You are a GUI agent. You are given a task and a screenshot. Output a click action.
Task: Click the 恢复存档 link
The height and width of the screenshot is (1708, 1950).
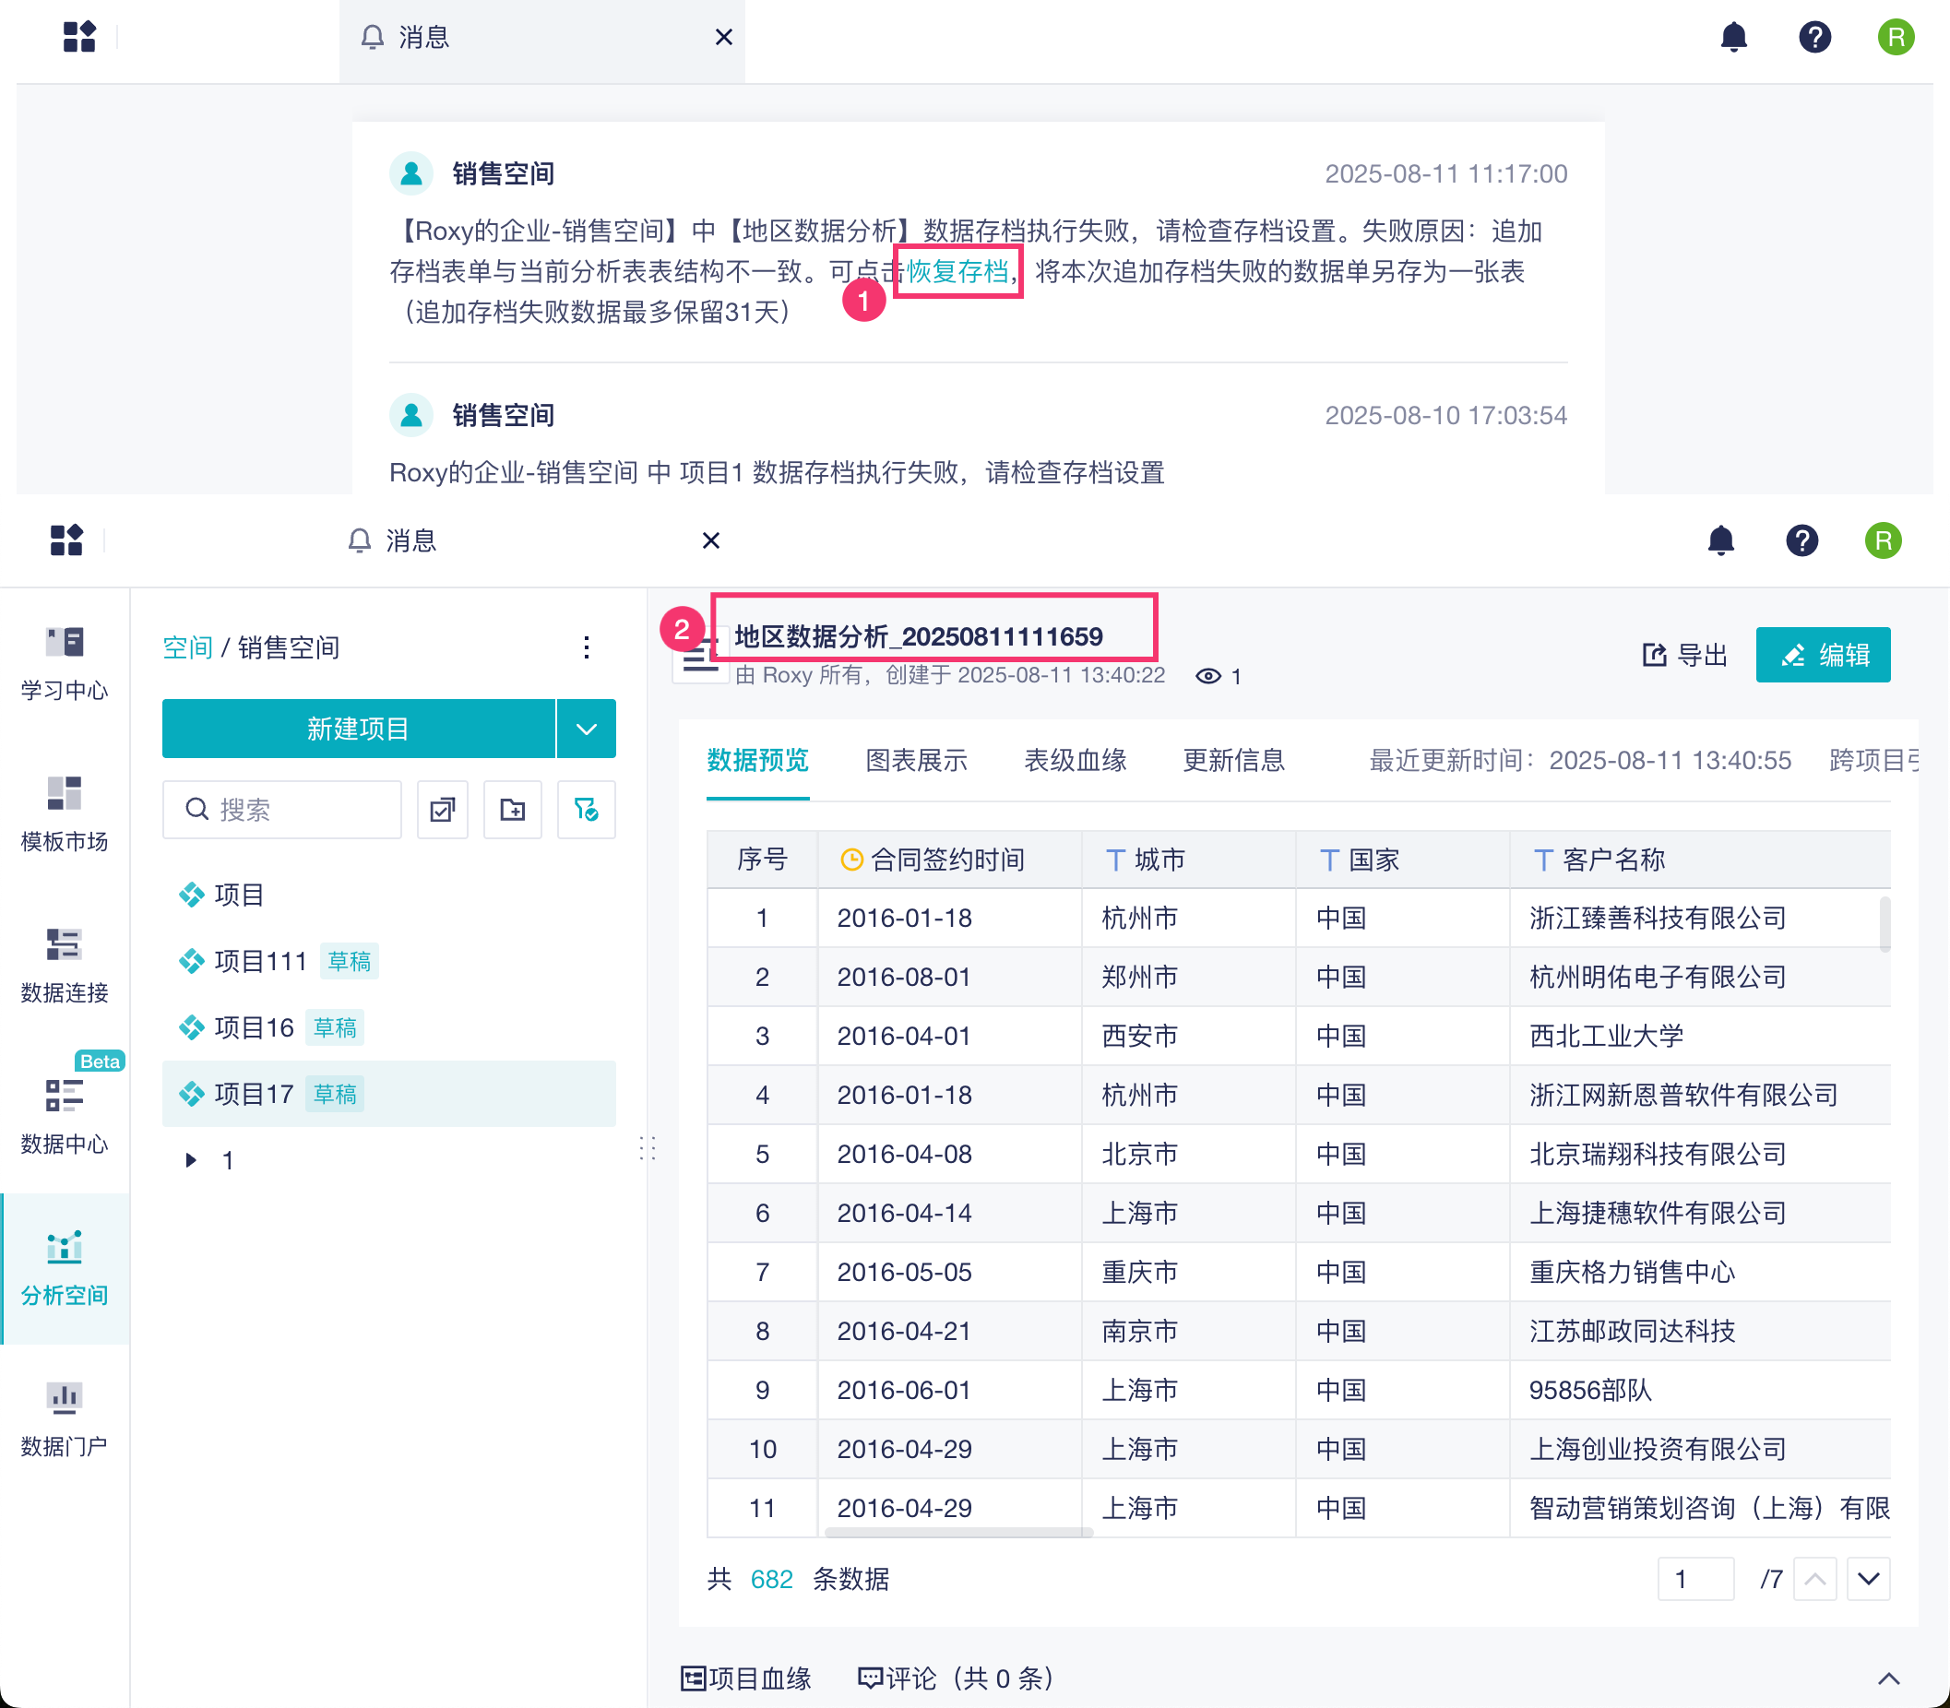coord(957,272)
